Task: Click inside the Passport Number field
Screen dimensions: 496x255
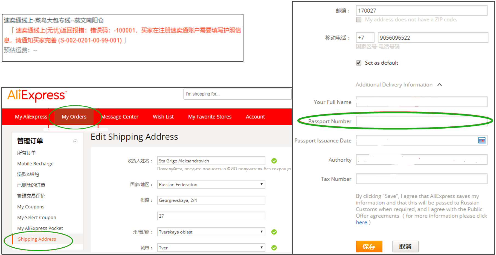Action: [421, 121]
